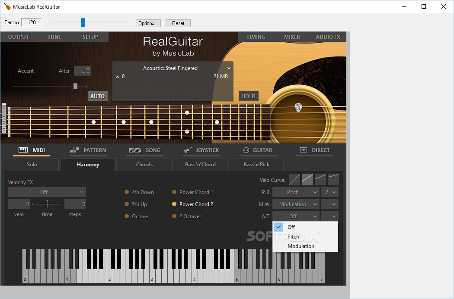The height and width of the screenshot is (299, 454).
Task: Click the PATTERN mode icon
Action: pos(74,150)
